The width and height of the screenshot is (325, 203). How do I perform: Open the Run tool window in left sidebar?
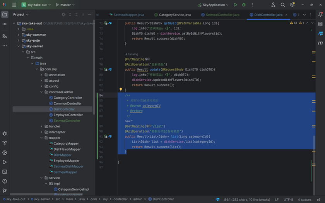tap(5, 162)
